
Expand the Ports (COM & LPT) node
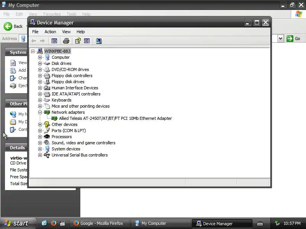[x=40, y=131]
